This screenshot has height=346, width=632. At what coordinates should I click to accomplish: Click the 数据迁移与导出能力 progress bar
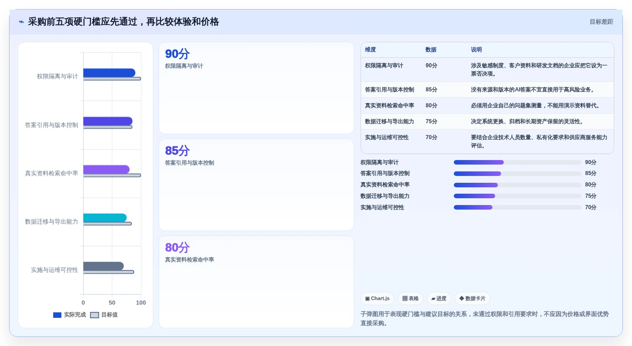tap(517, 196)
